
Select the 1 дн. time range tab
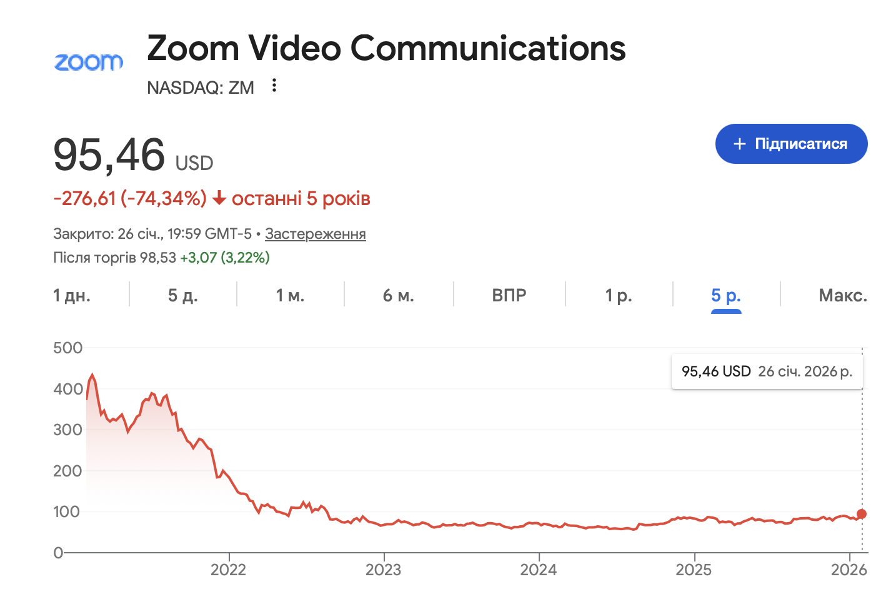coord(72,295)
